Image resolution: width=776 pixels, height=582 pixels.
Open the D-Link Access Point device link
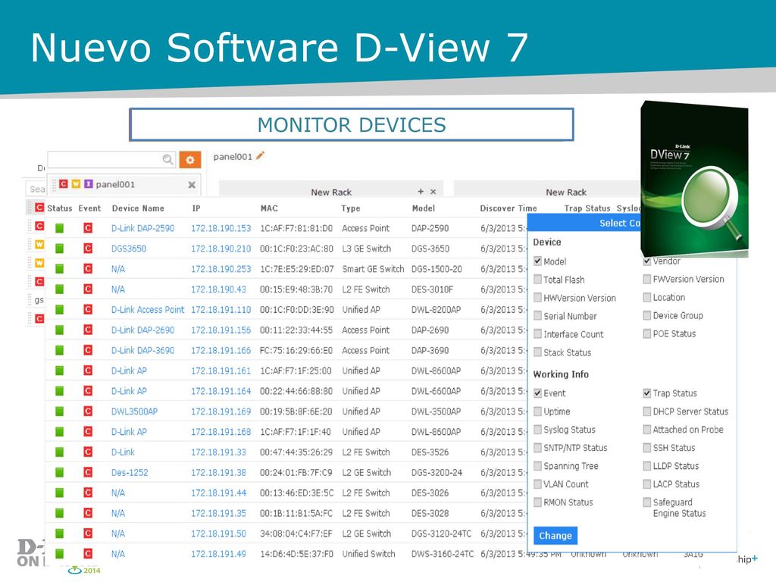[x=148, y=310]
